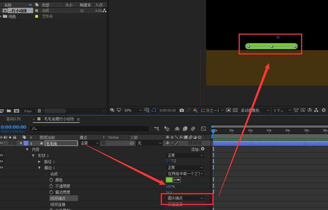Click the new composition icon in the project panel
This screenshot has width=328, height=210.
pyautogui.click(x=16, y=111)
